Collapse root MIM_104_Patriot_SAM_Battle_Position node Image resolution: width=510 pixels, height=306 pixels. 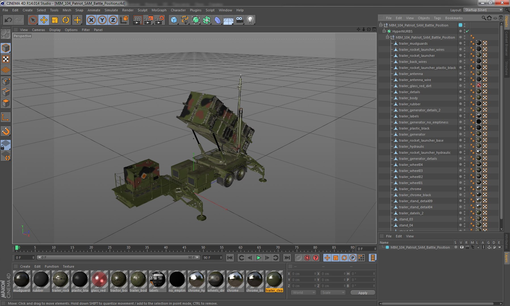pos(381,25)
